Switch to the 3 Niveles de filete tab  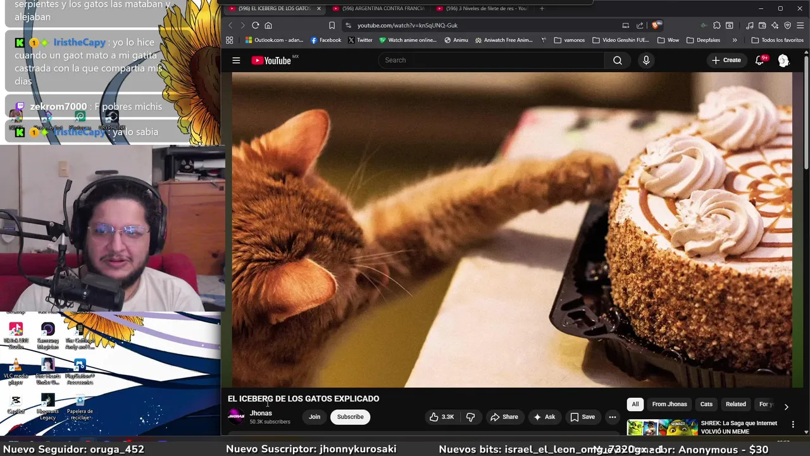(x=482, y=8)
